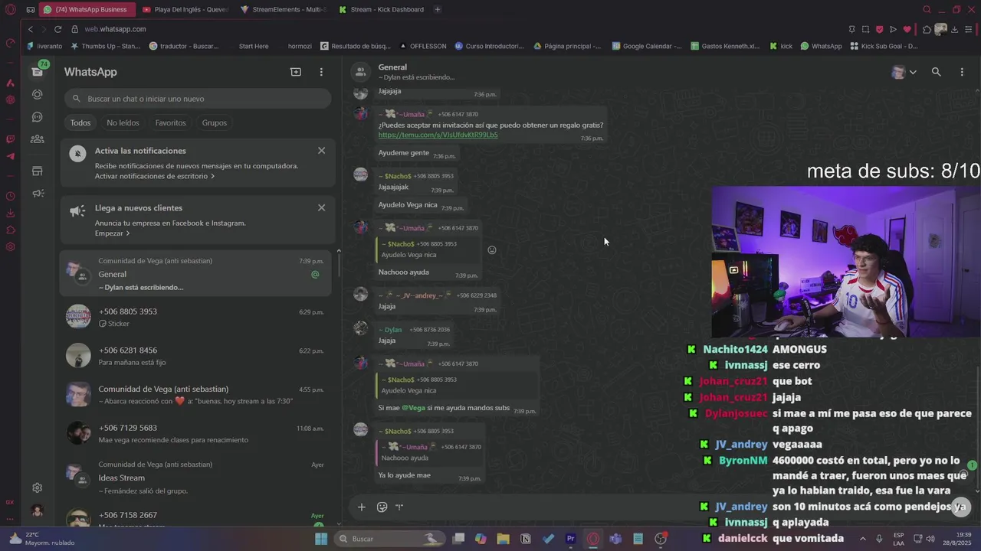Open Premiere Pro from taskbar
Viewport: 981px width, 551px height.
click(x=570, y=539)
